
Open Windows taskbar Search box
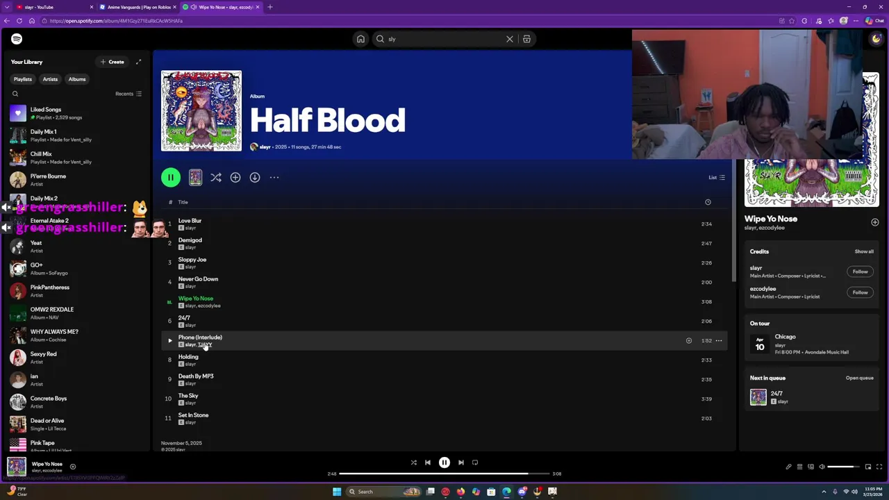coord(385,492)
